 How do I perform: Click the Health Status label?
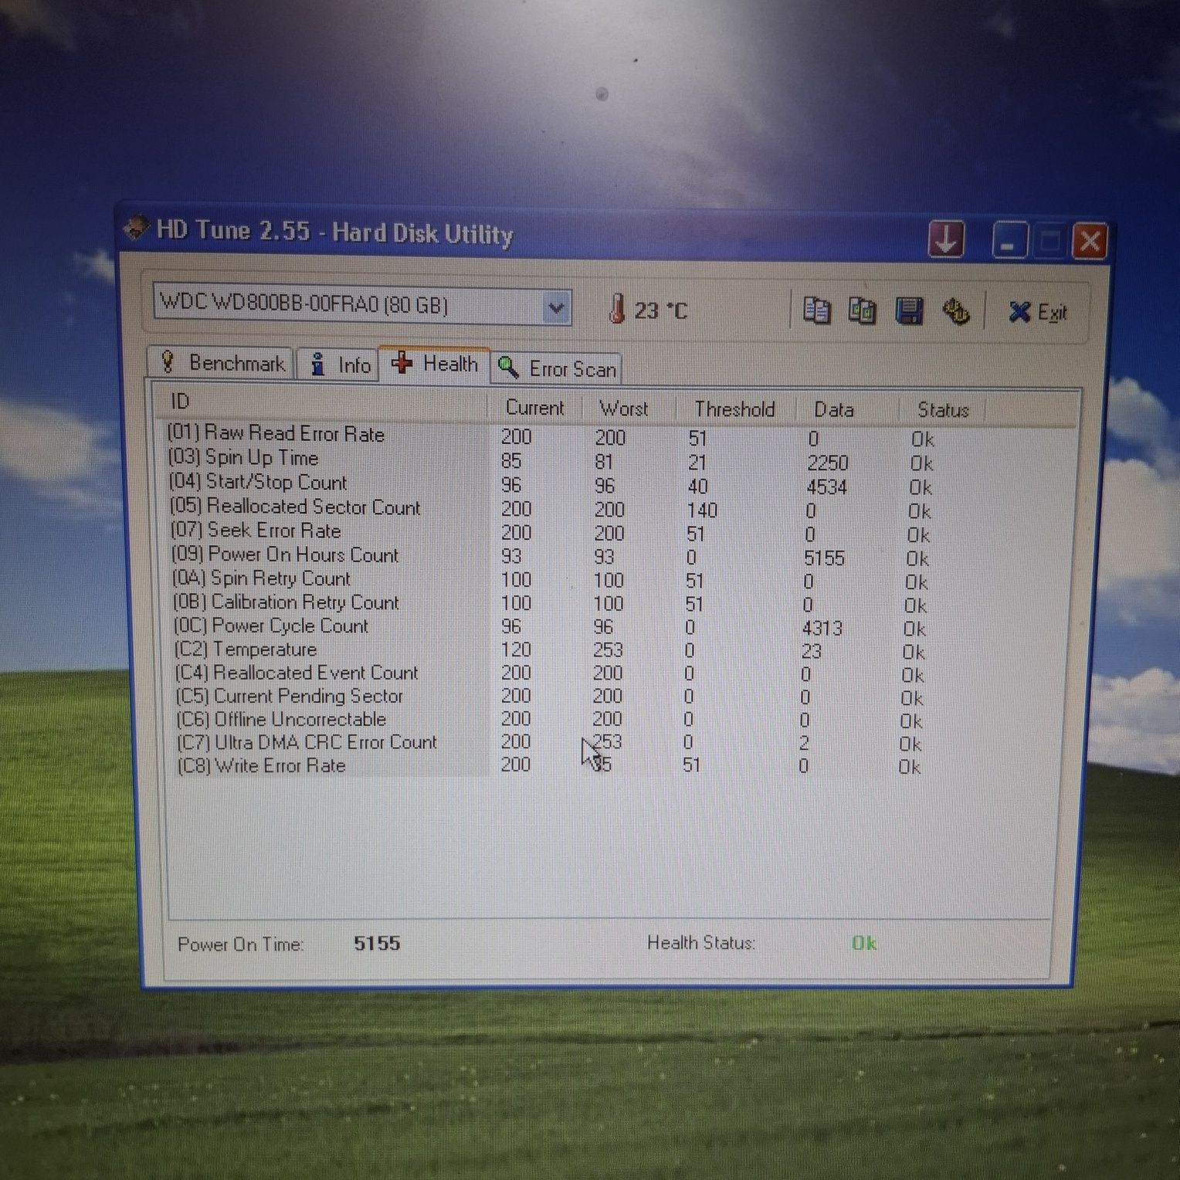[x=700, y=942]
